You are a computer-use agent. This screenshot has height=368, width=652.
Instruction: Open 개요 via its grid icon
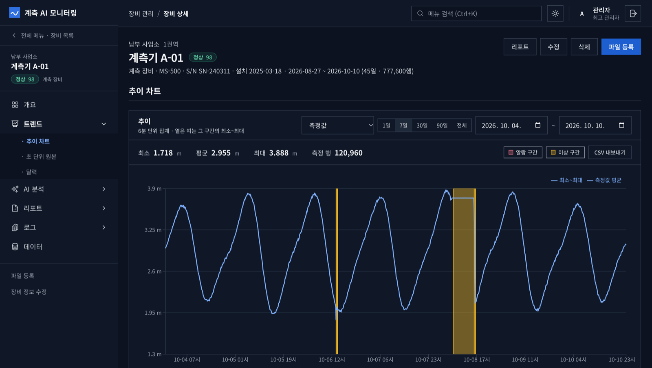point(15,105)
